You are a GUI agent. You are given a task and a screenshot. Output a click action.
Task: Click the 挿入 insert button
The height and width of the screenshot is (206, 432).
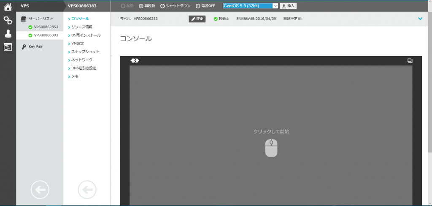coord(288,6)
